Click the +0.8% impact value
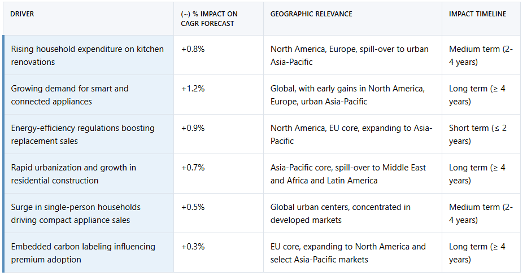Image resolution: width=527 pixels, height=276 pixels. coord(193,49)
